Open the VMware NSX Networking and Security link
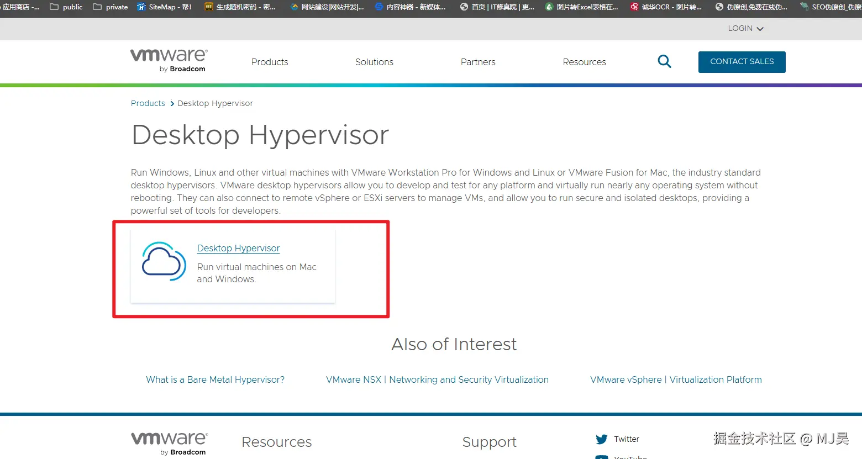Viewport: 862px width, 459px height. pyautogui.click(x=437, y=379)
